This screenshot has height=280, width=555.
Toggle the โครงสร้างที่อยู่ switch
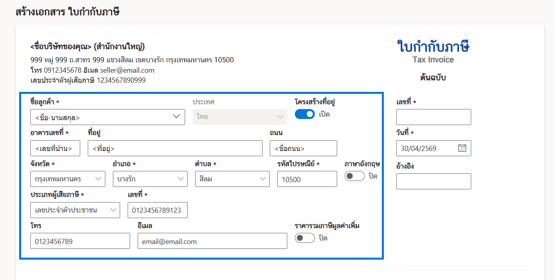(x=305, y=115)
